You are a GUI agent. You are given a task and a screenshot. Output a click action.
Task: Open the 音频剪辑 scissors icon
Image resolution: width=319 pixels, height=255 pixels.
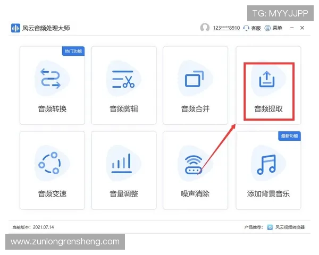(123, 79)
